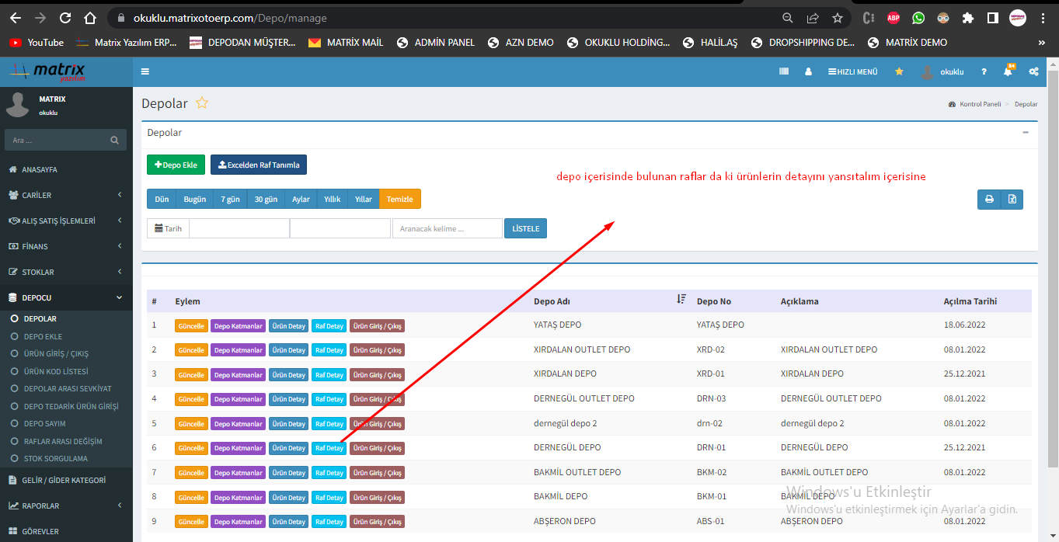Mark Depolar page as favorite star
This screenshot has width=1059, height=542.
point(202,103)
